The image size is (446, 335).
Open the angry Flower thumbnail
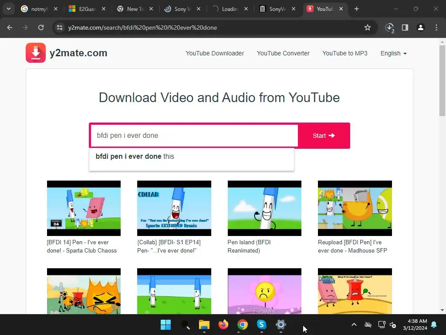(264, 291)
